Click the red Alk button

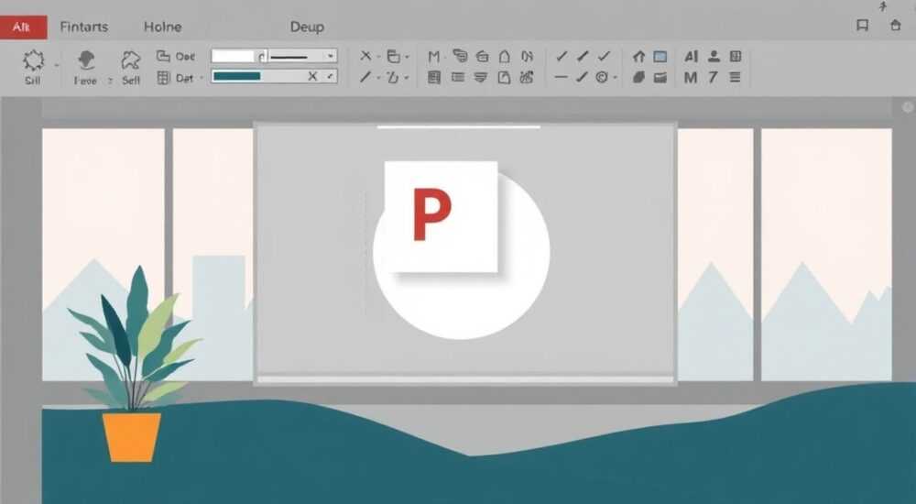(24, 27)
